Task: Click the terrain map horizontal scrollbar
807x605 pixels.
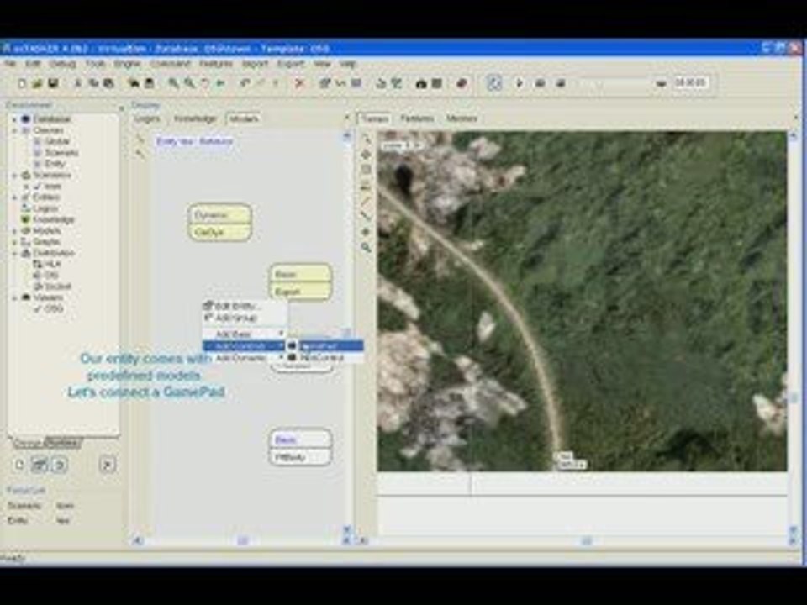Action: 577,540
